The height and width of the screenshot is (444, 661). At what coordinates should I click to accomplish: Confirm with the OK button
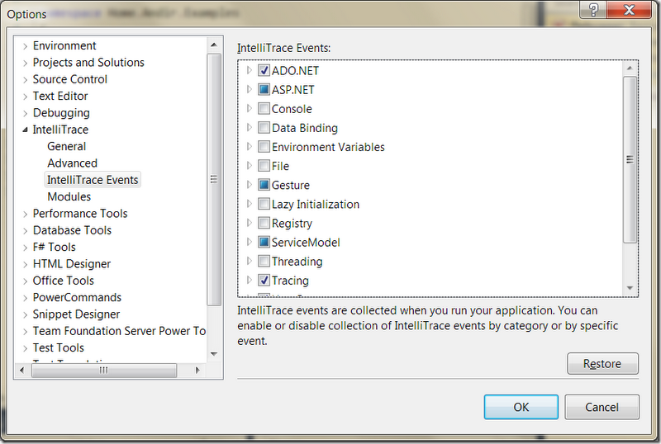coord(521,407)
